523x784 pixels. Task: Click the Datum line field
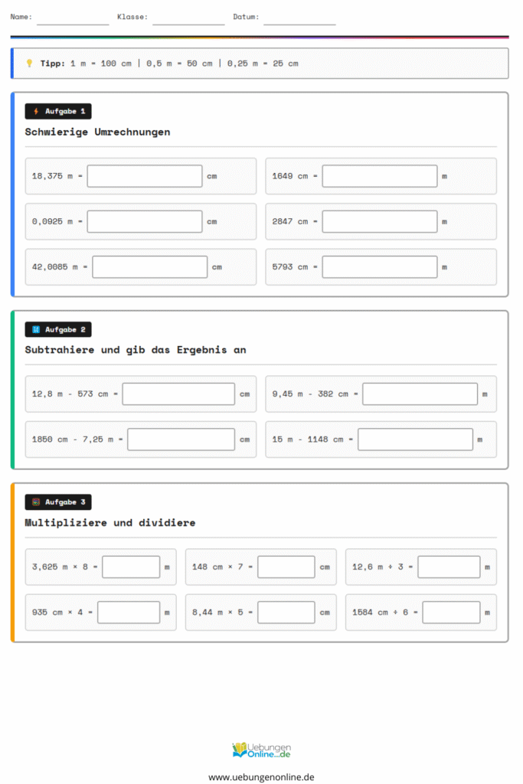[x=299, y=18]
